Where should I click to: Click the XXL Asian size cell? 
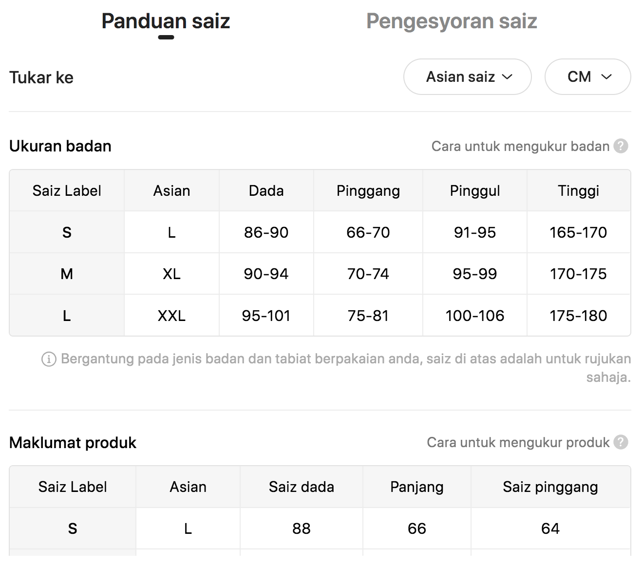[171, 316]
